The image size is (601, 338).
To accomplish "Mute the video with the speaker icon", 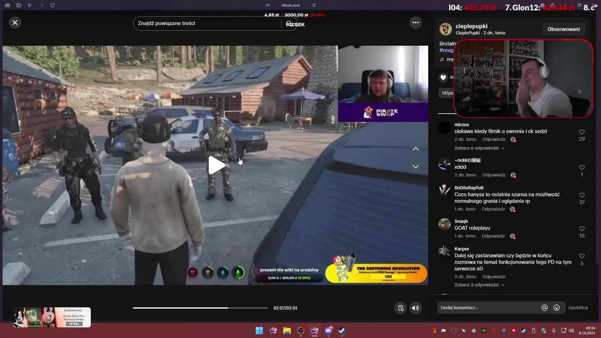I will tap(415, 308).
